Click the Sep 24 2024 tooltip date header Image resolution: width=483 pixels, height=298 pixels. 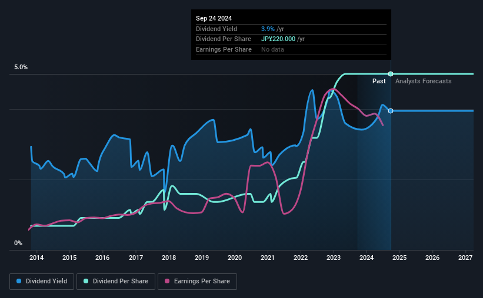click(x=214, y=18)
